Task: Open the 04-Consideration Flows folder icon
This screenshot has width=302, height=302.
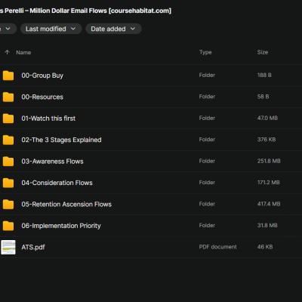Action: pos(8,183)
